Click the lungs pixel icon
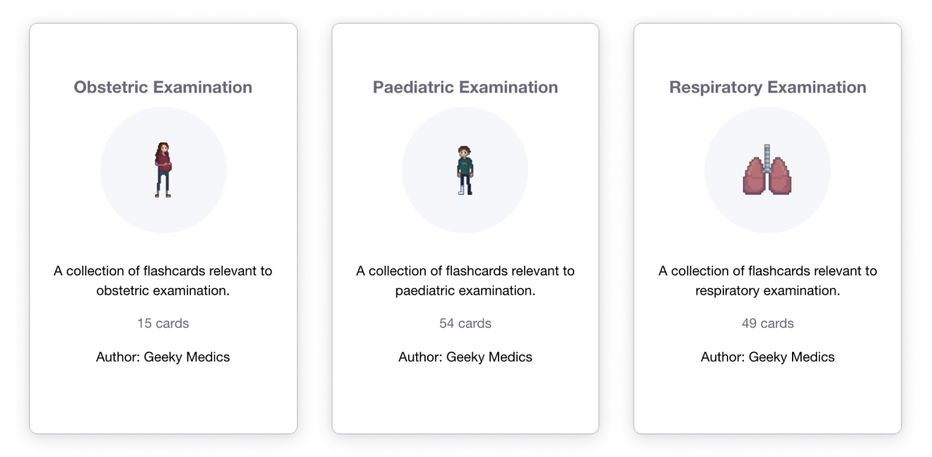 tap(767, 170)
